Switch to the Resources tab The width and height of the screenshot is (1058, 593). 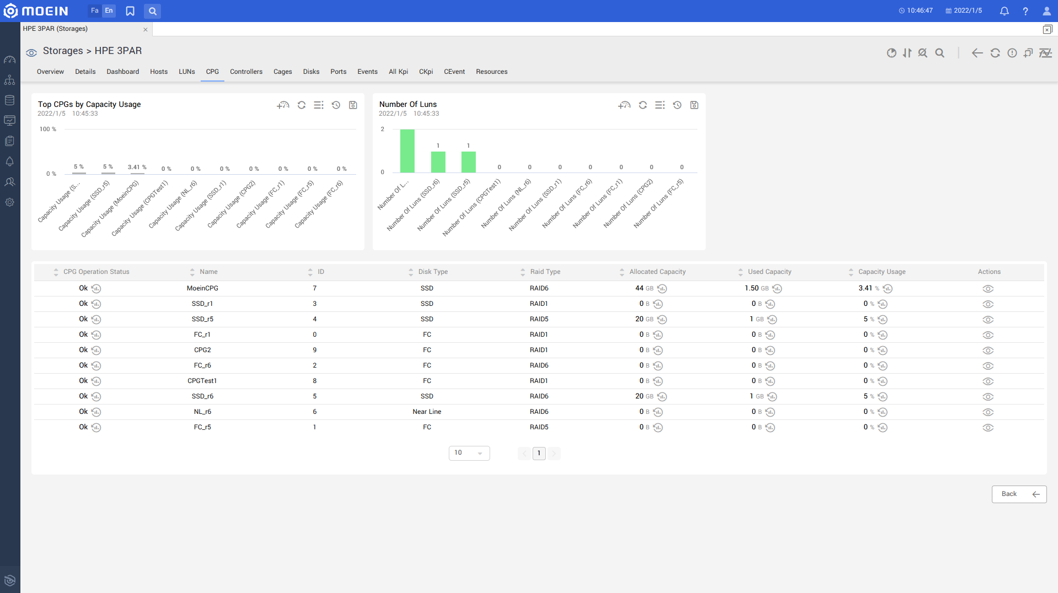492,72
